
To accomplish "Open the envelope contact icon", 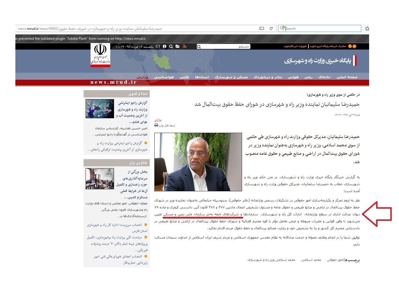I will point(158,47).
